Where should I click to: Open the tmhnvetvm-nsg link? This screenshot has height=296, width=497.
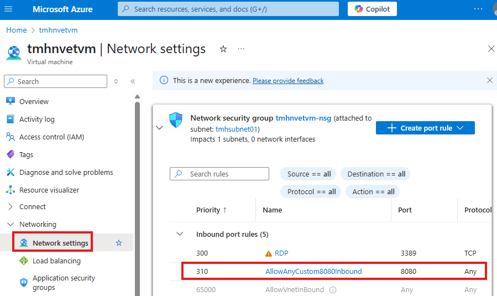click(304, 118)
